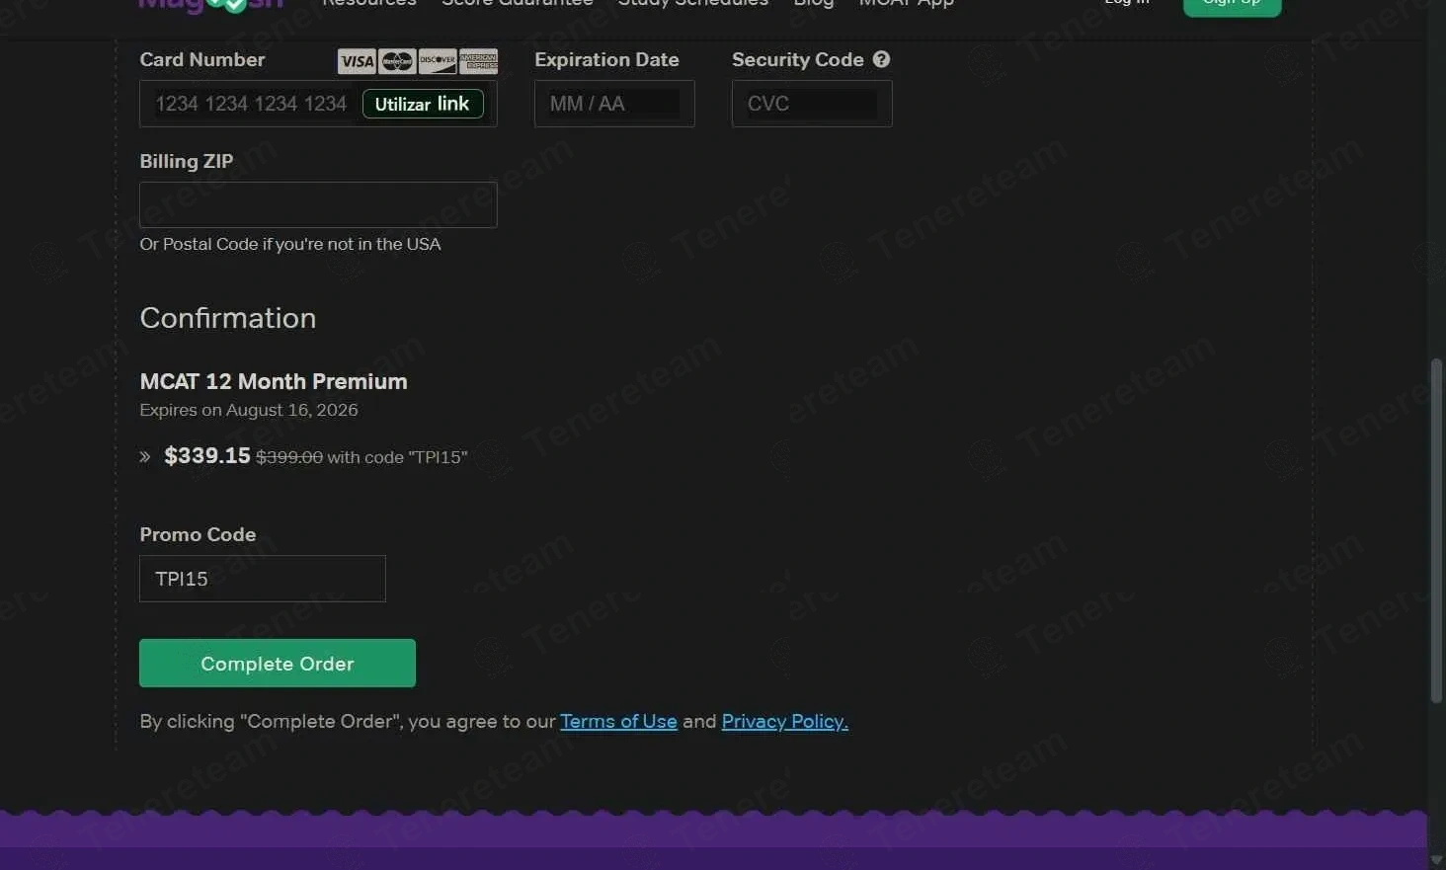Click the page's vertical scrollbar thumb
This screenshot has height=870, width=1446.
[x=1436, y=530]
